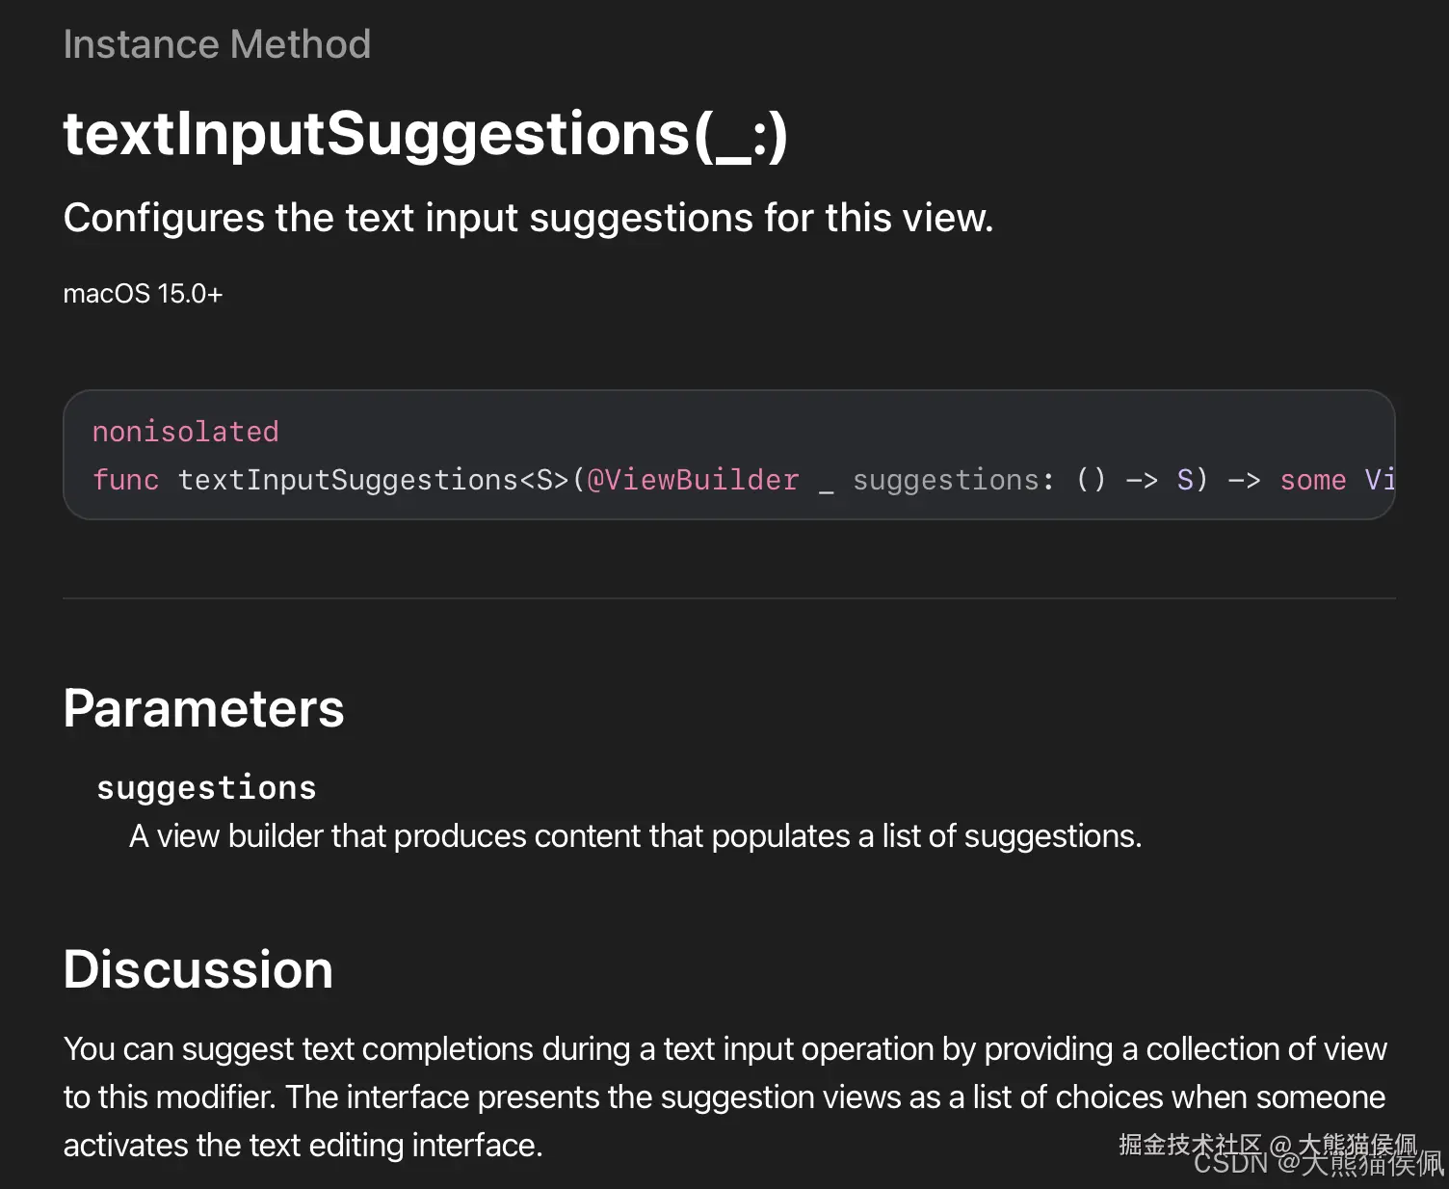This screenshot has height=1189, width=1449.
Task: Click the Parameters section heading
Action: coord(203,709)
